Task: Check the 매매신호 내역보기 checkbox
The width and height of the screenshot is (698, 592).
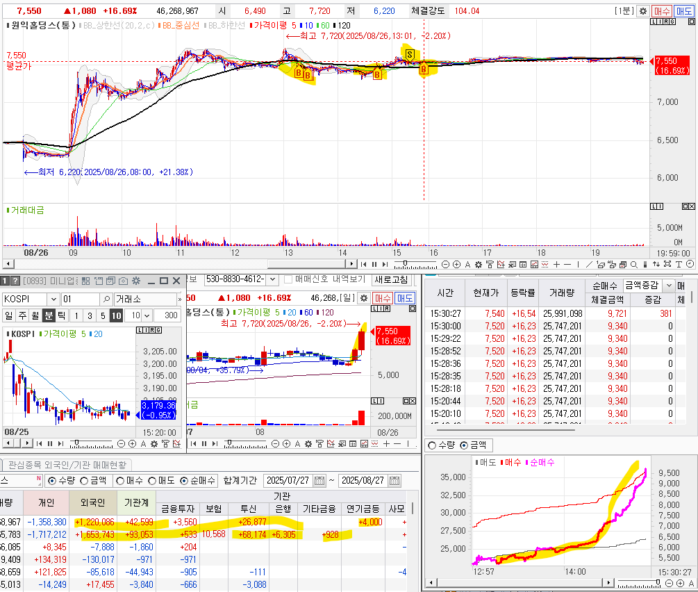Action: (288, 279)
